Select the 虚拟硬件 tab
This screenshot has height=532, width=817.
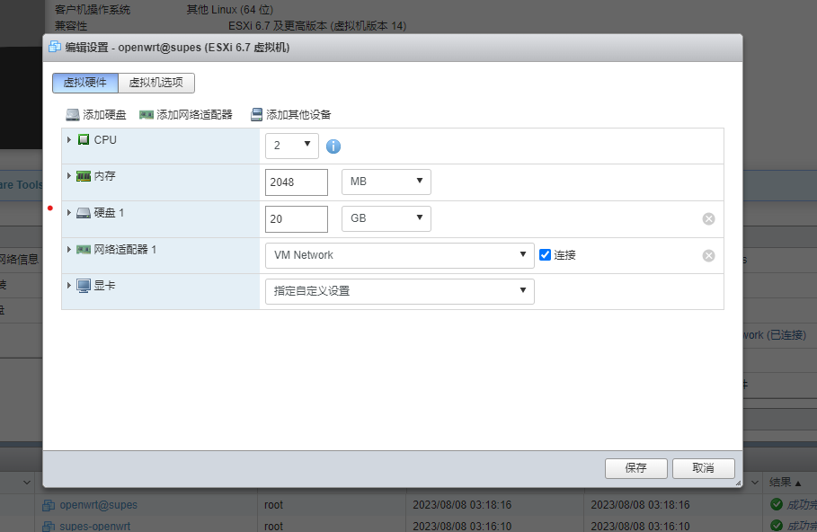coord(84,82)
